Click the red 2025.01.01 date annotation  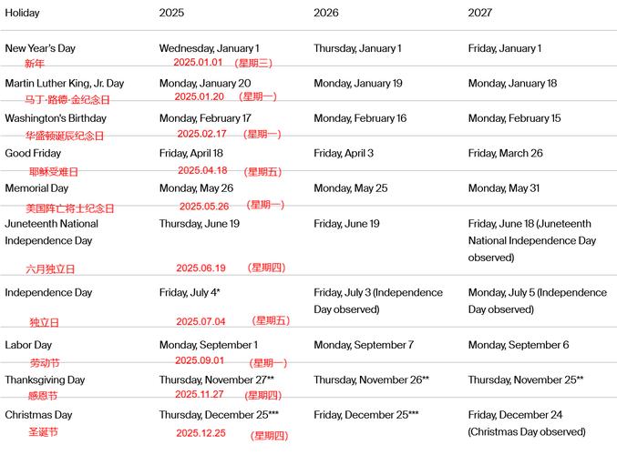[x=198, y=63]
